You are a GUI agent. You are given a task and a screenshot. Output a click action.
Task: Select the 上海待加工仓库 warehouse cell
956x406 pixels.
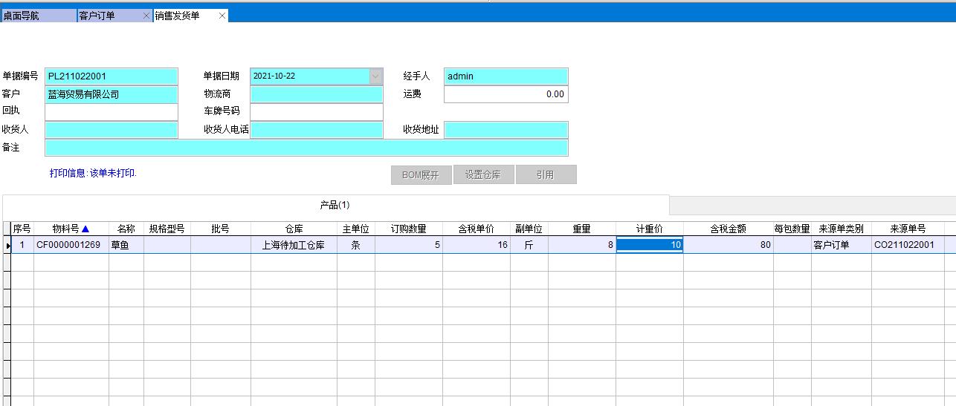[x=294, y=245]
